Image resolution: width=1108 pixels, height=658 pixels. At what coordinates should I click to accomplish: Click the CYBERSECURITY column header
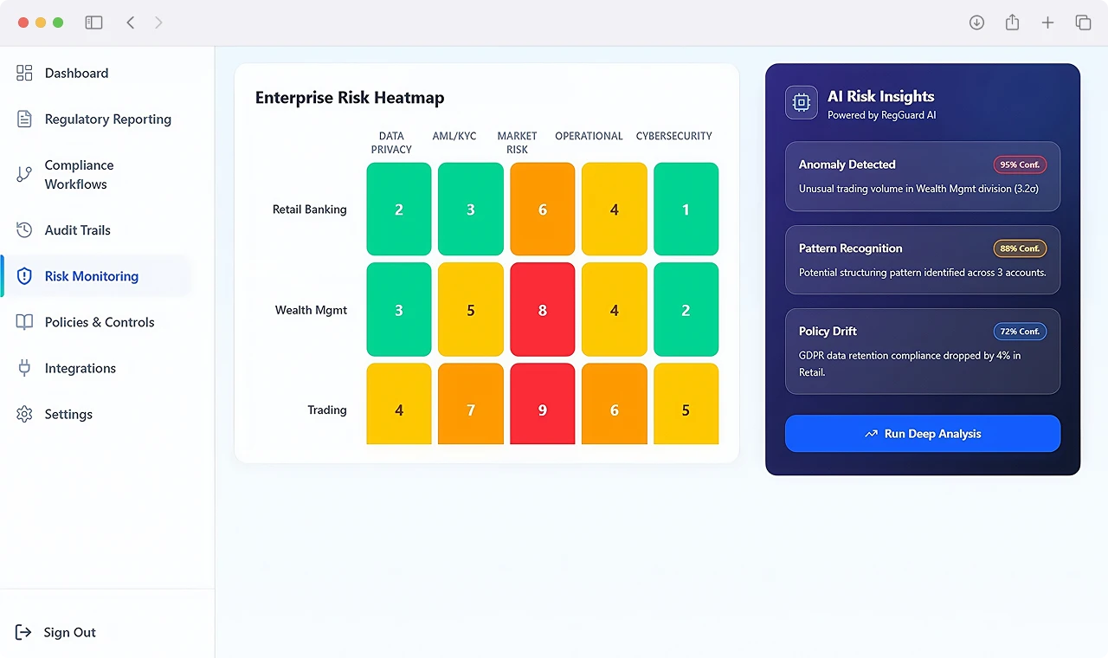coord(674,136)
